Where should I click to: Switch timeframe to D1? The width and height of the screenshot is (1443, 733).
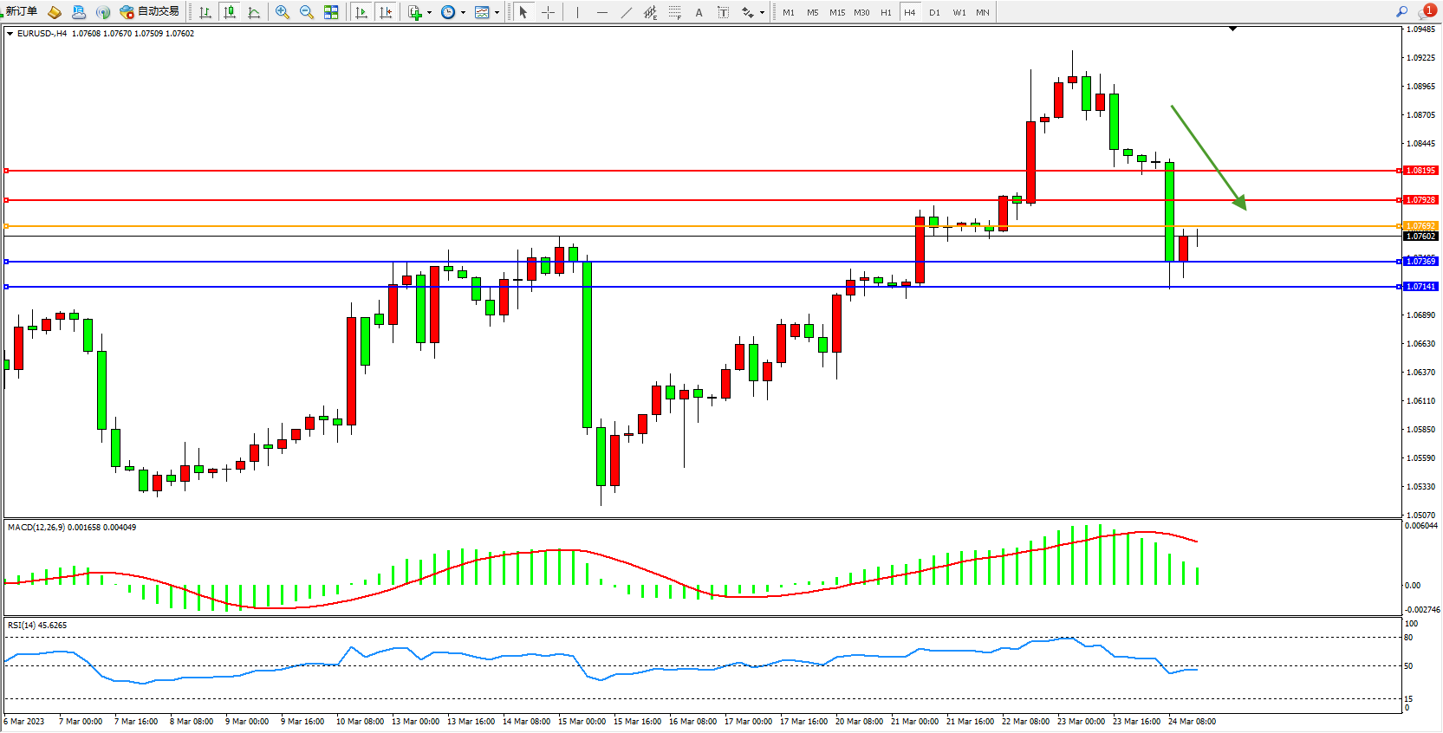tap(934, 12)
